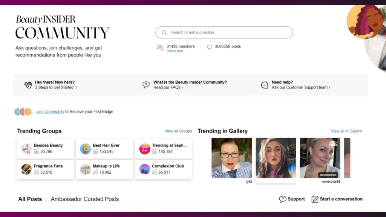Viewport: 386px width, 217px height.
Task: Open the gallery photo by rj42
Action: pyautogui.click(x=231, y=158)
